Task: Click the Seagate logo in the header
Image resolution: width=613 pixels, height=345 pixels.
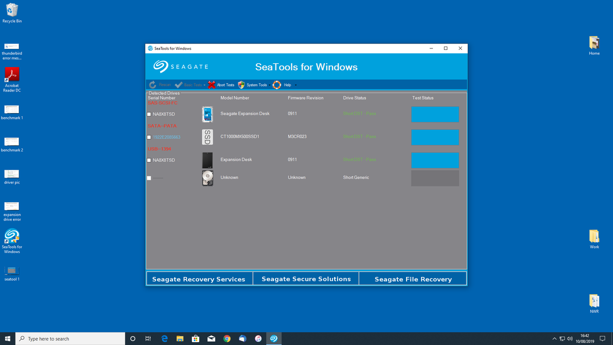Action: 181,67
